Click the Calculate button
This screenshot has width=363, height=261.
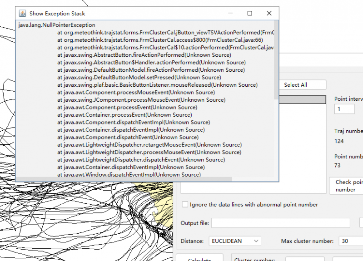(x=199, y=259)
